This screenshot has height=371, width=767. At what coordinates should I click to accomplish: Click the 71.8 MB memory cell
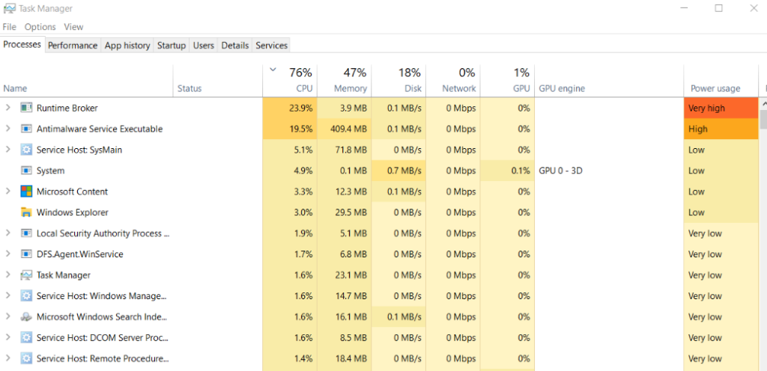(x=345, y=150)
